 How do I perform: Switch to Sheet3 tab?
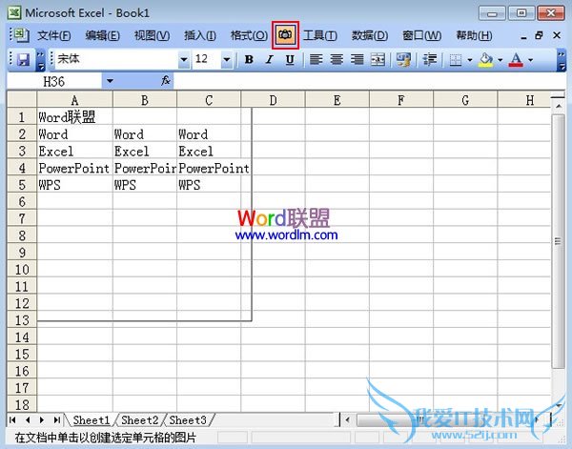tap(188, 420)
